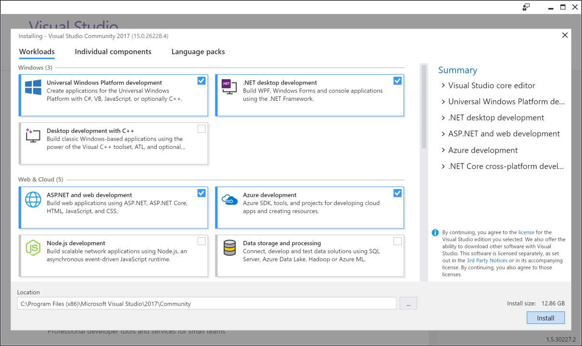The width and height of the screenshot is (582, 346).
Task: Check Node.js development workload
Action: pyautogui.click(x=202, y=241)
